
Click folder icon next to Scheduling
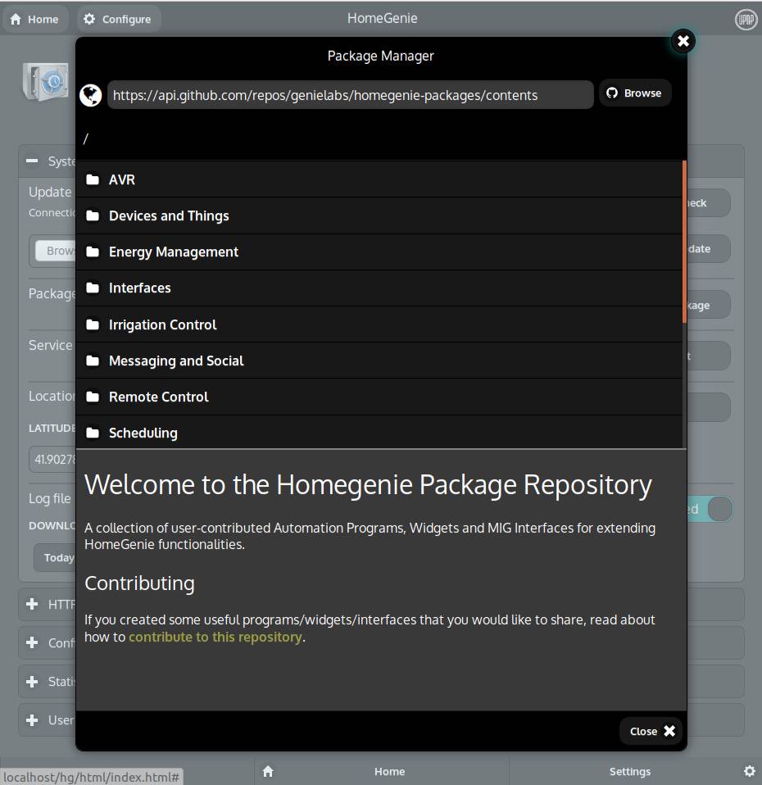click(93, 433)
